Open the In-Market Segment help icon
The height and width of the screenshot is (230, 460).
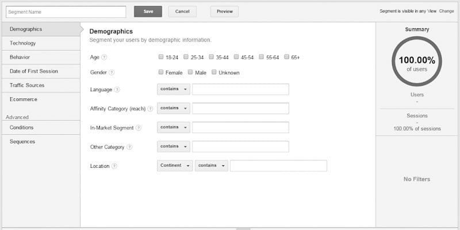(x=139, y=128)
